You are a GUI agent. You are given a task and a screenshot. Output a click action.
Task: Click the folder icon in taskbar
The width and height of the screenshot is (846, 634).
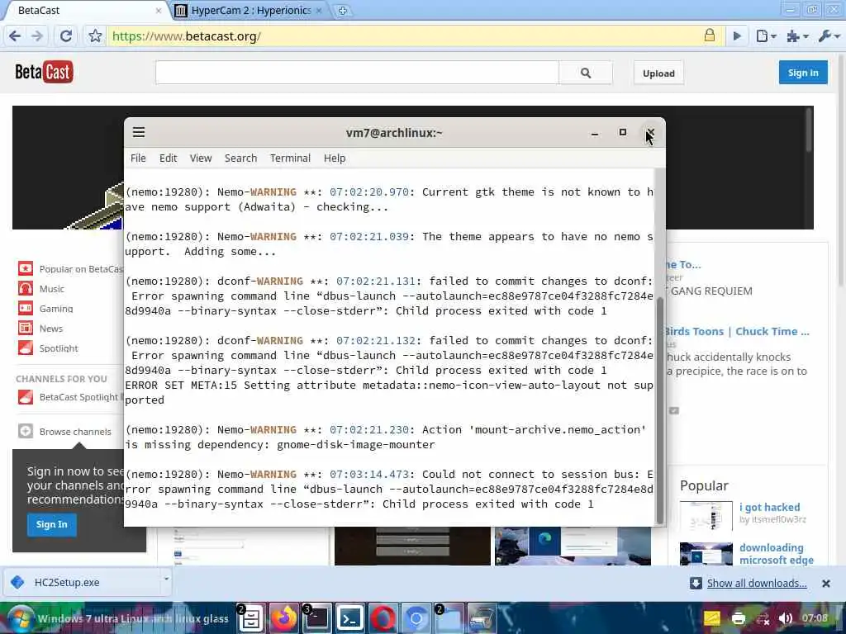[449, 619]
